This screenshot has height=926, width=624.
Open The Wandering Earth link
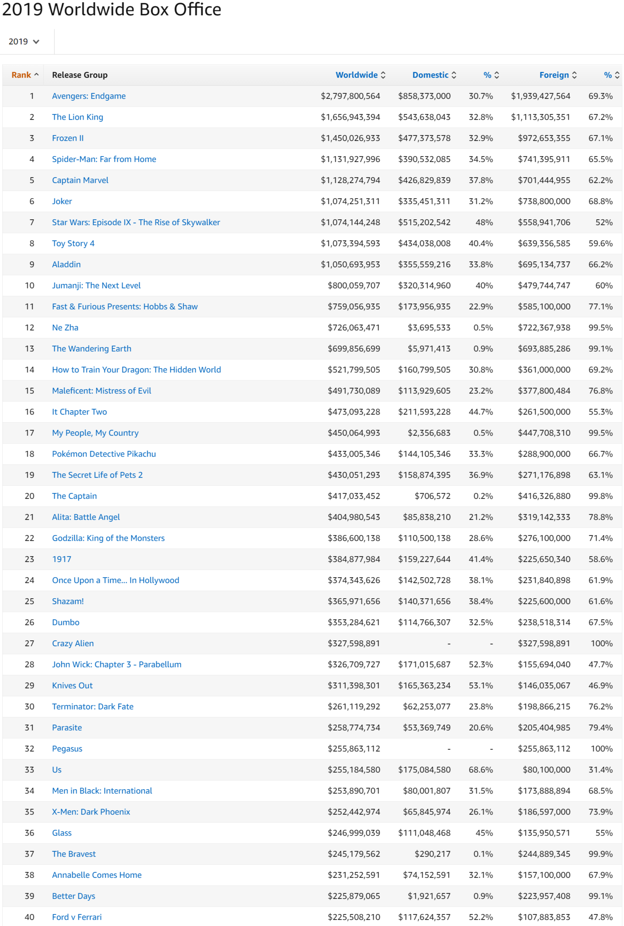(x=91, y=348)
